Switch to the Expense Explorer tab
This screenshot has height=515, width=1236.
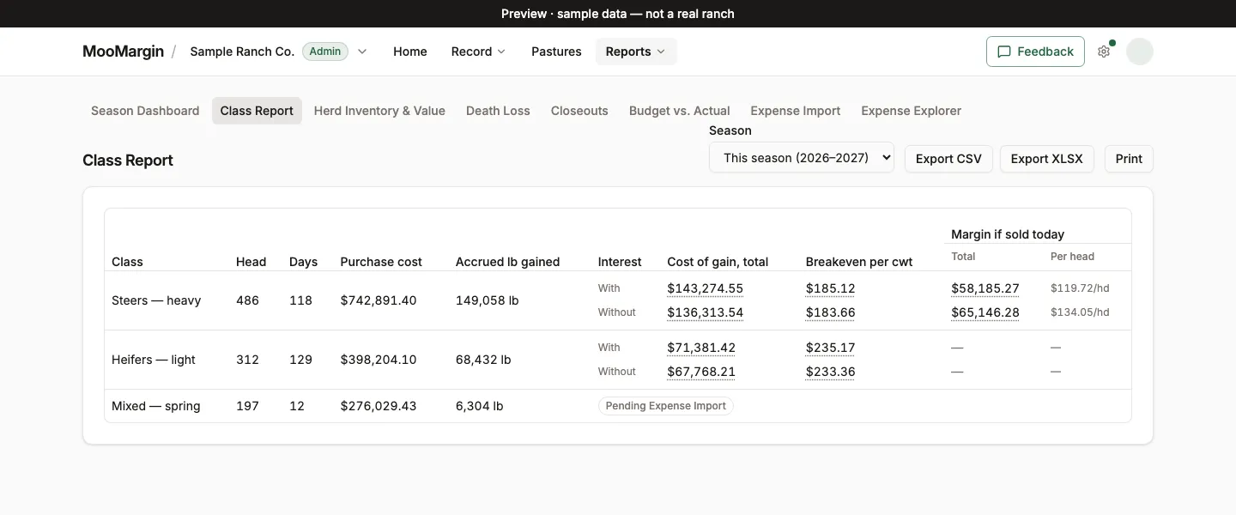pyautogui.click(x=911, y=111)
